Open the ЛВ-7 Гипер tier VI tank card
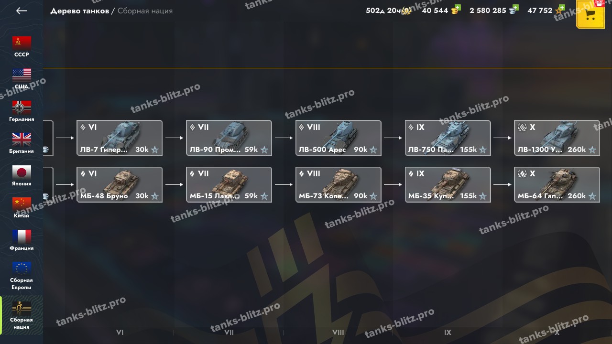 point(120,138)
